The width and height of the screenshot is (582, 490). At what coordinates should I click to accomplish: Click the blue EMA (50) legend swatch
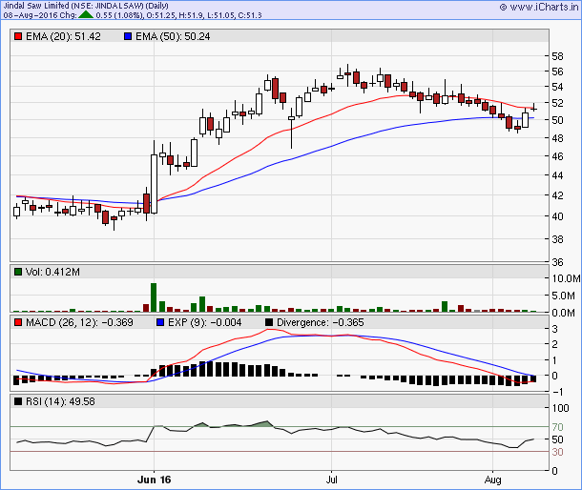pyautogui.click(x=128, y=36)
